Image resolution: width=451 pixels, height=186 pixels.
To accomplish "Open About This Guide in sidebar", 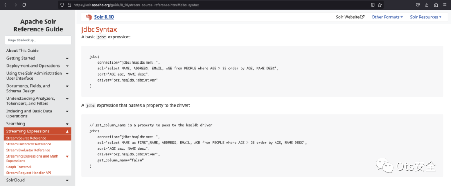I will tap(23, 51).
